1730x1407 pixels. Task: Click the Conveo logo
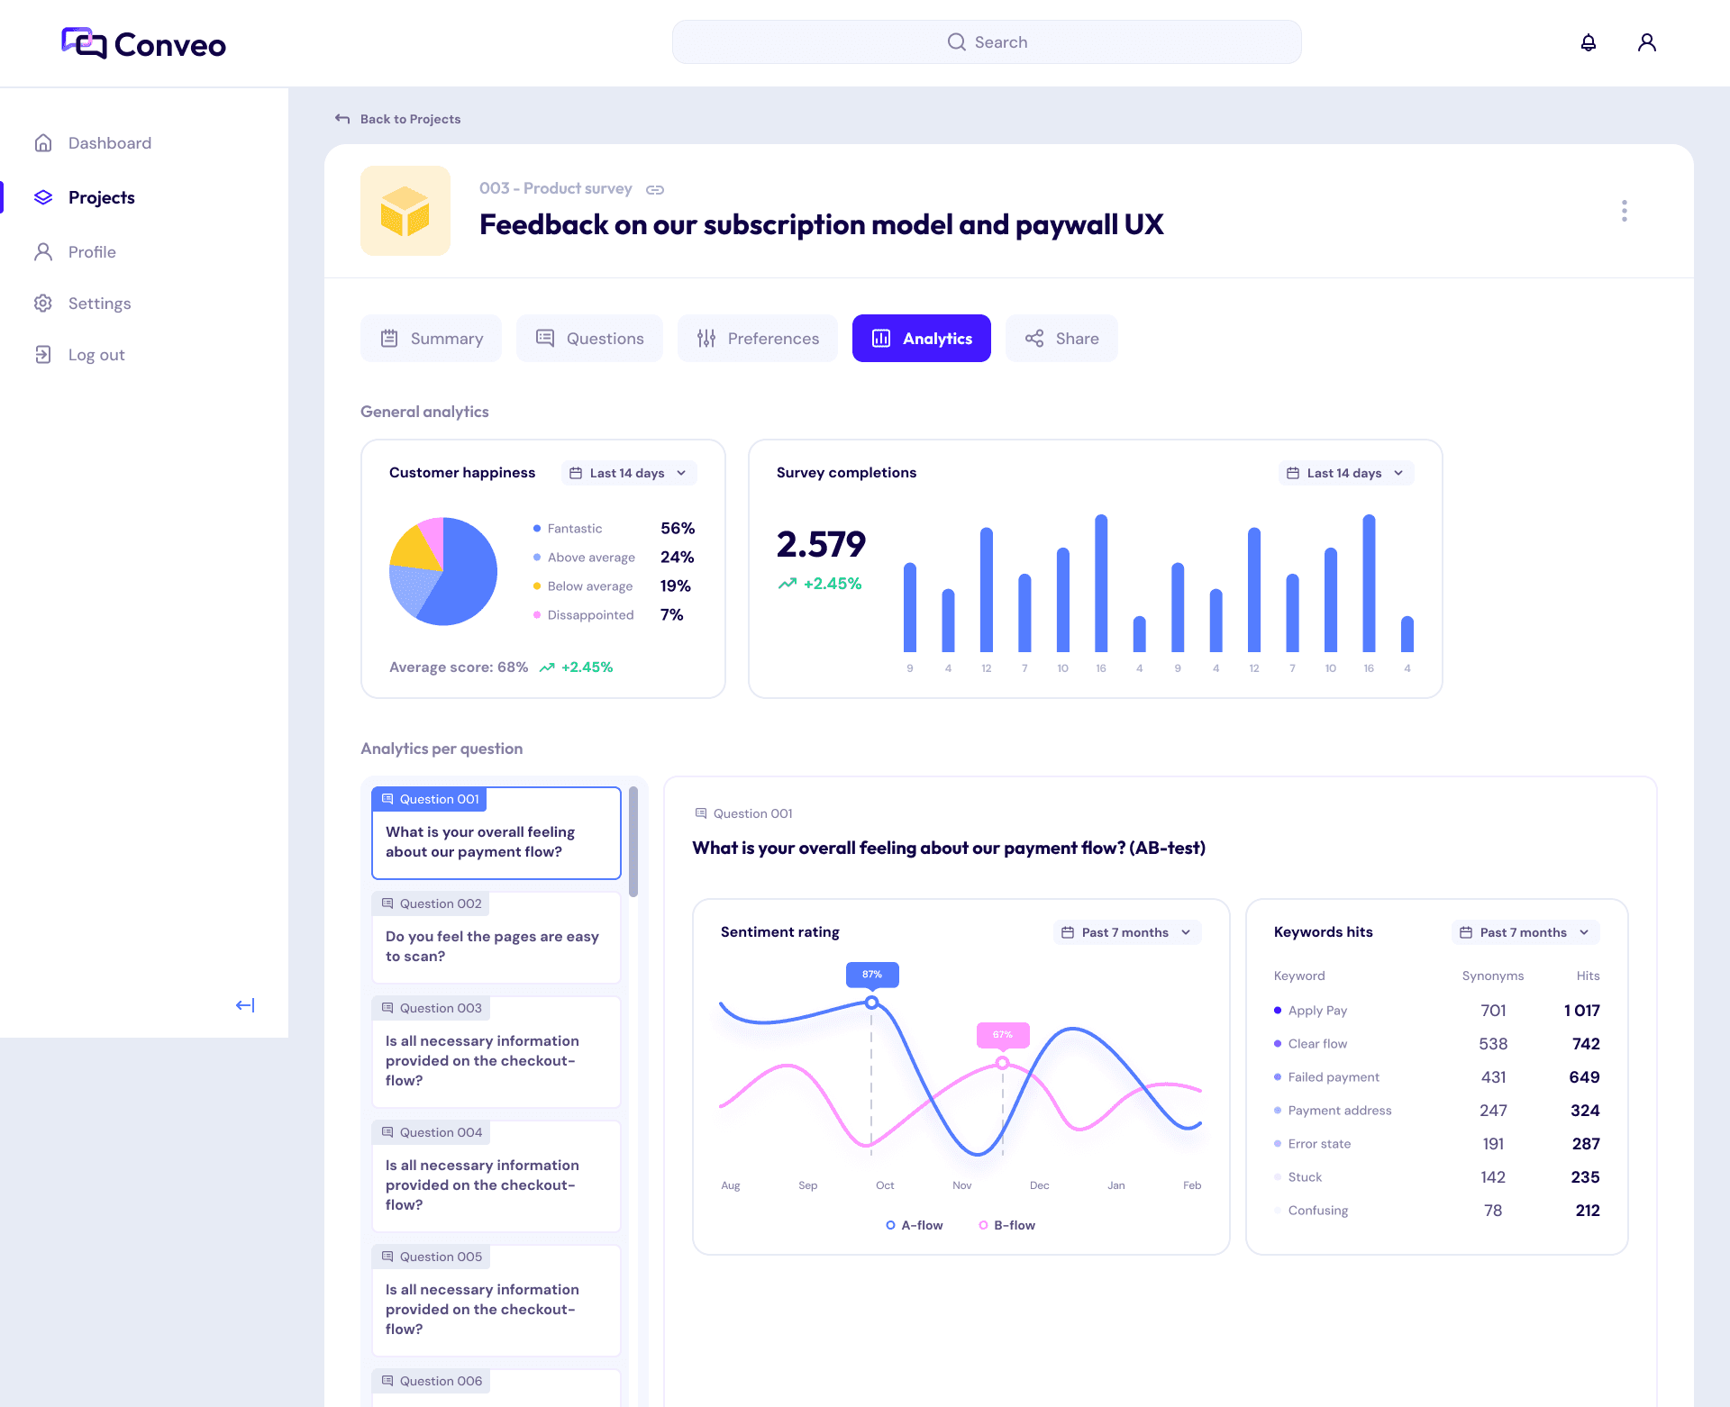(x=143, y=43)
